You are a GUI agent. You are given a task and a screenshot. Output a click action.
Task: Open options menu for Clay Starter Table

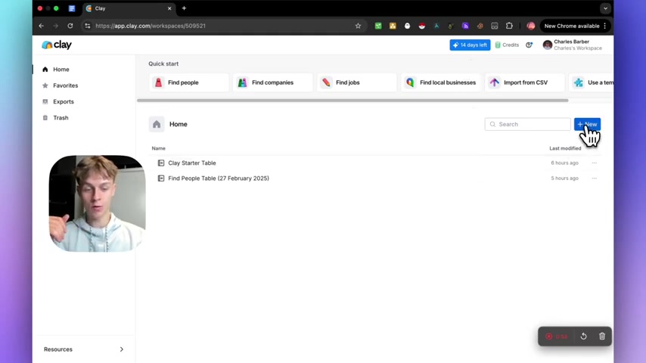pyautogui.click(x=594, y=163)
